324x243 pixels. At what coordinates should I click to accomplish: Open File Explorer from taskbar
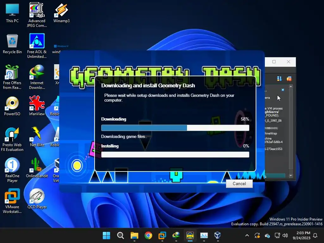tap(134, 235)
